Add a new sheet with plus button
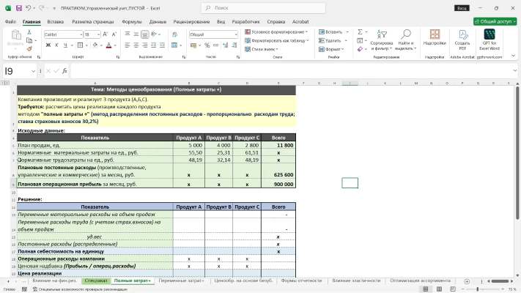The width and height of the screenshot is (521, 293). (x=467, y=281)
